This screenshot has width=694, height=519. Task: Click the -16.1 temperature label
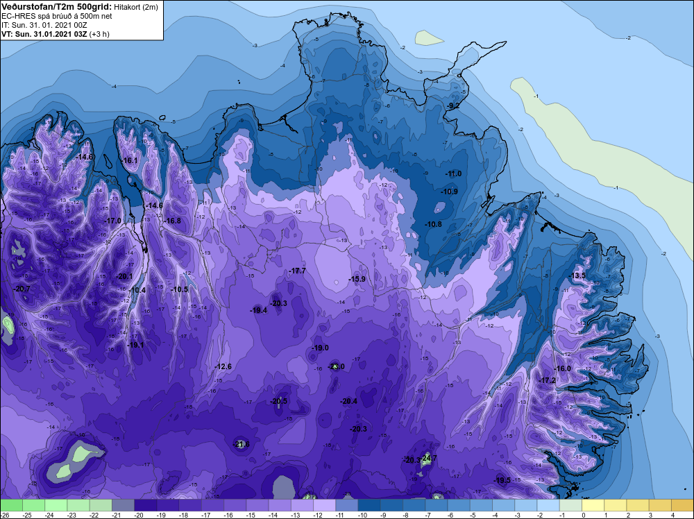point(130,160)
